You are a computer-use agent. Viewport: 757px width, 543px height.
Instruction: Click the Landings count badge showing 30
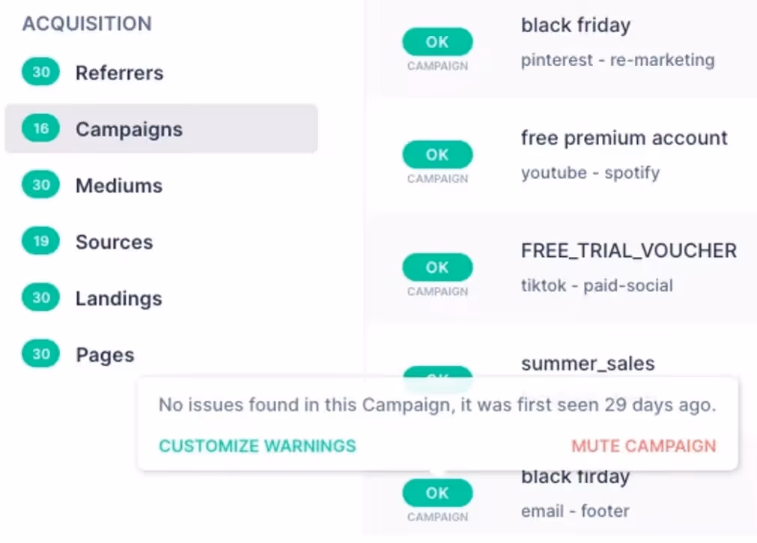pyautogui.click(x=40, y=297)
